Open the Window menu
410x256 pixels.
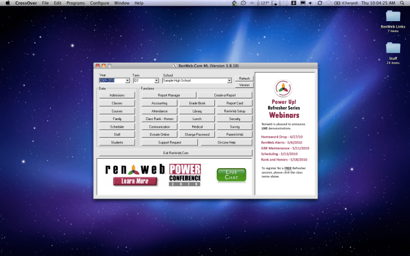(122, 3)
